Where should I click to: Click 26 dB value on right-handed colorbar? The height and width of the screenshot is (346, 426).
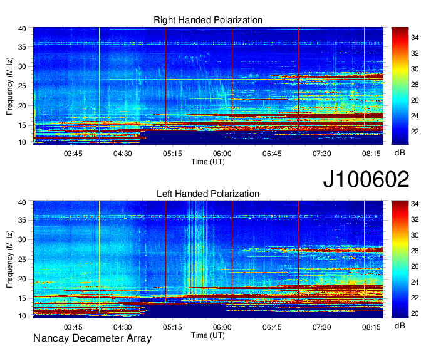click(415, 100)
